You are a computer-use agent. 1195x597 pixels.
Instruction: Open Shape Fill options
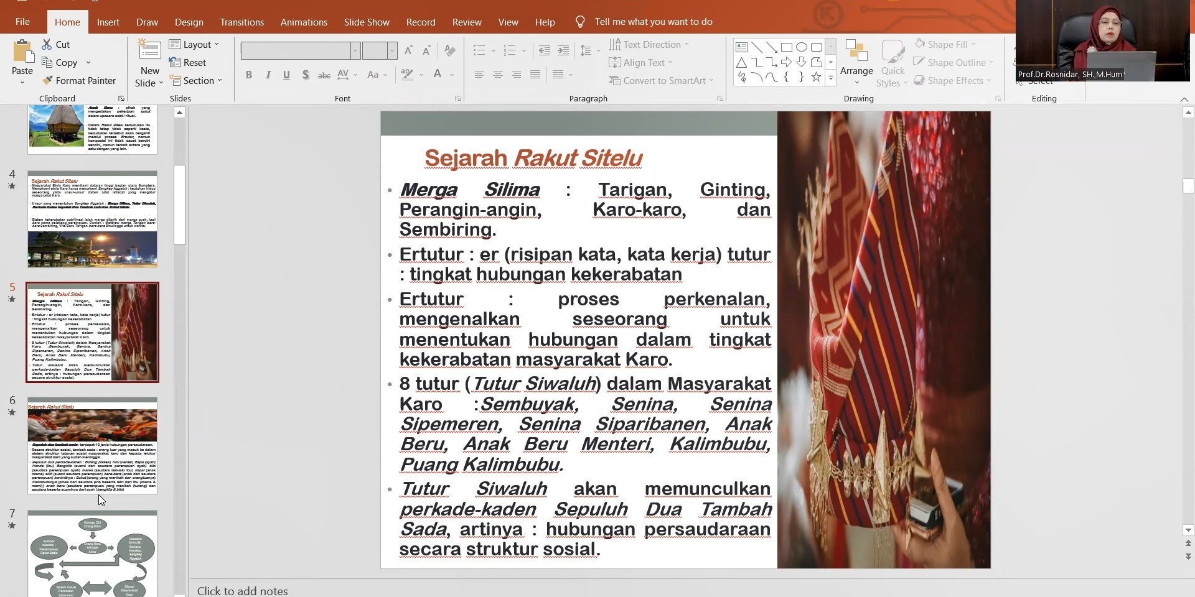tap(945, 44)
